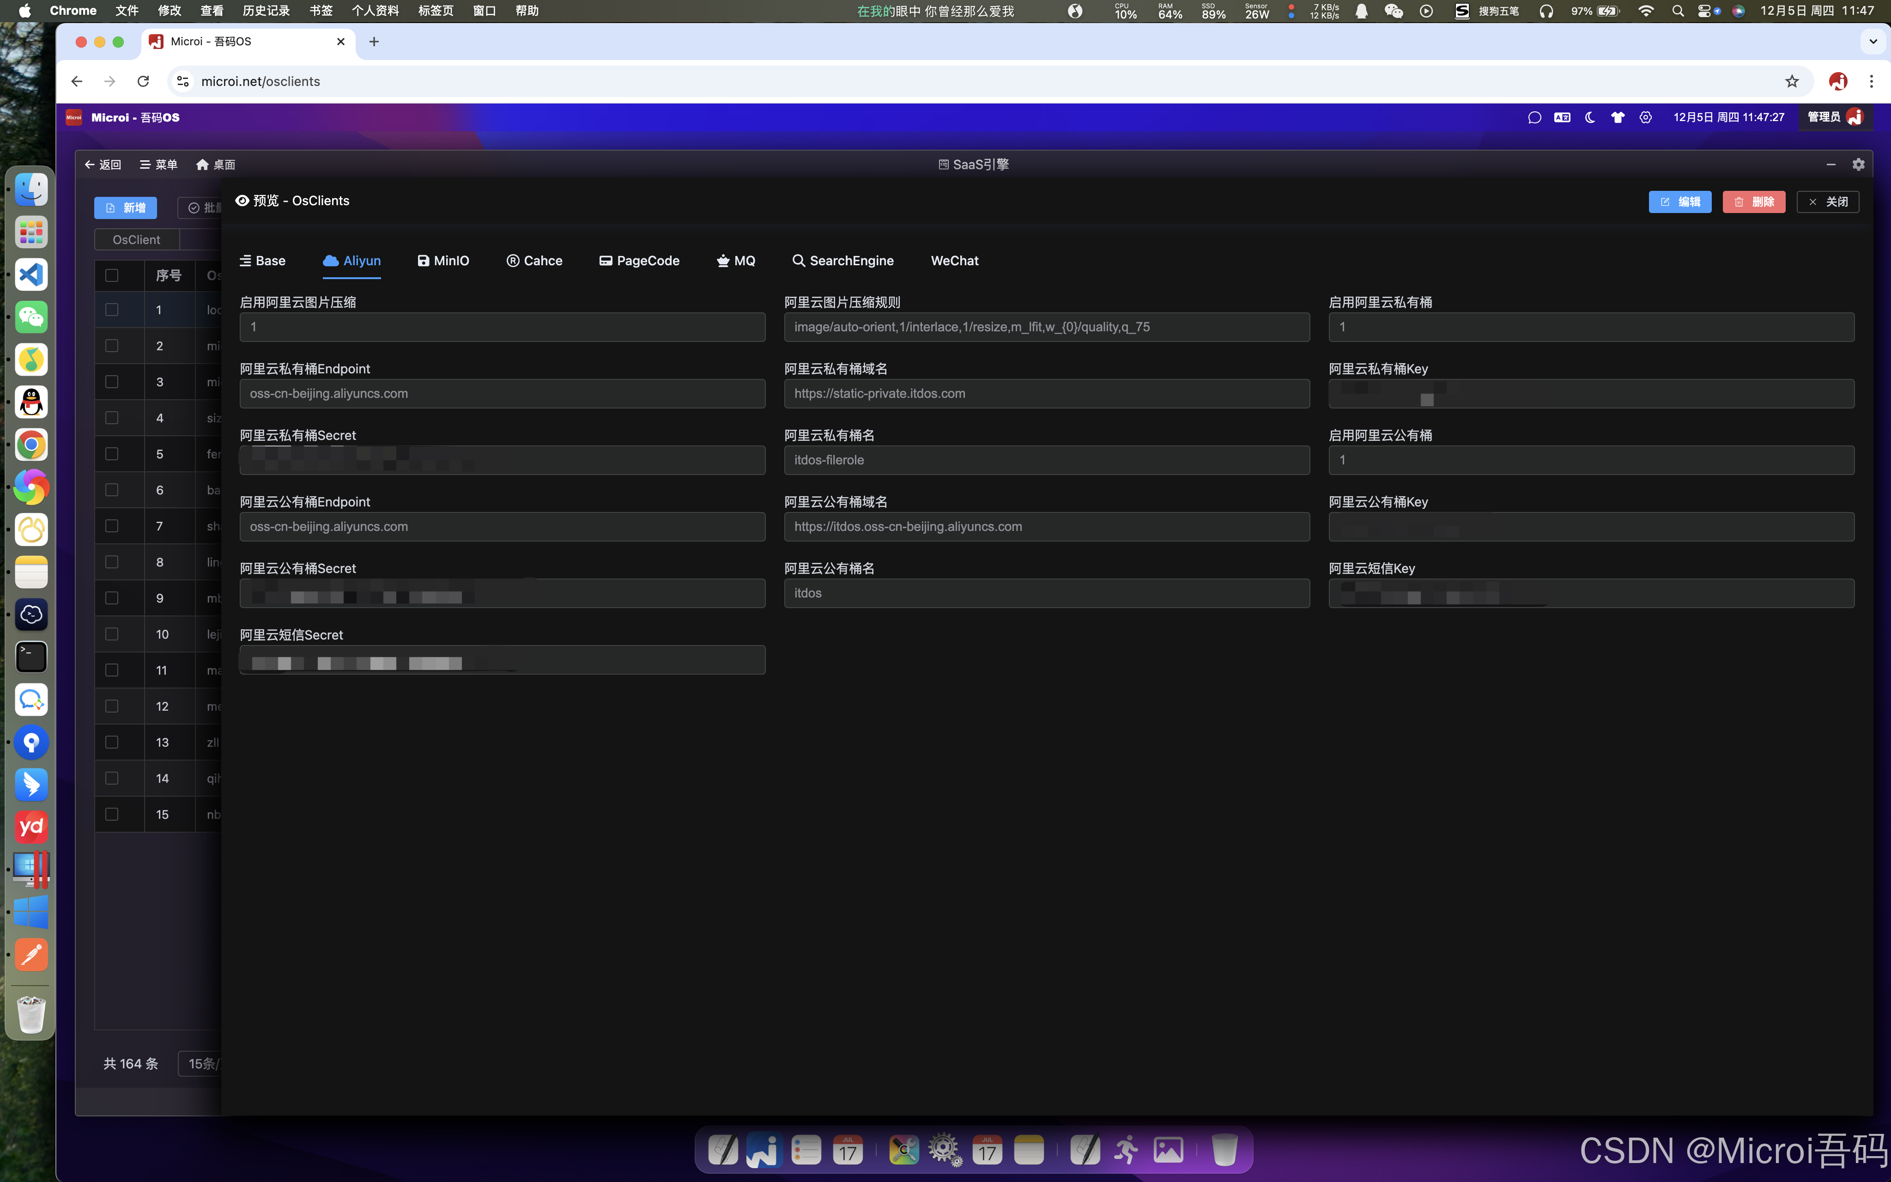Open the theme shirt icon
1891x1182 pixels.
click(x=1618, y=117)
